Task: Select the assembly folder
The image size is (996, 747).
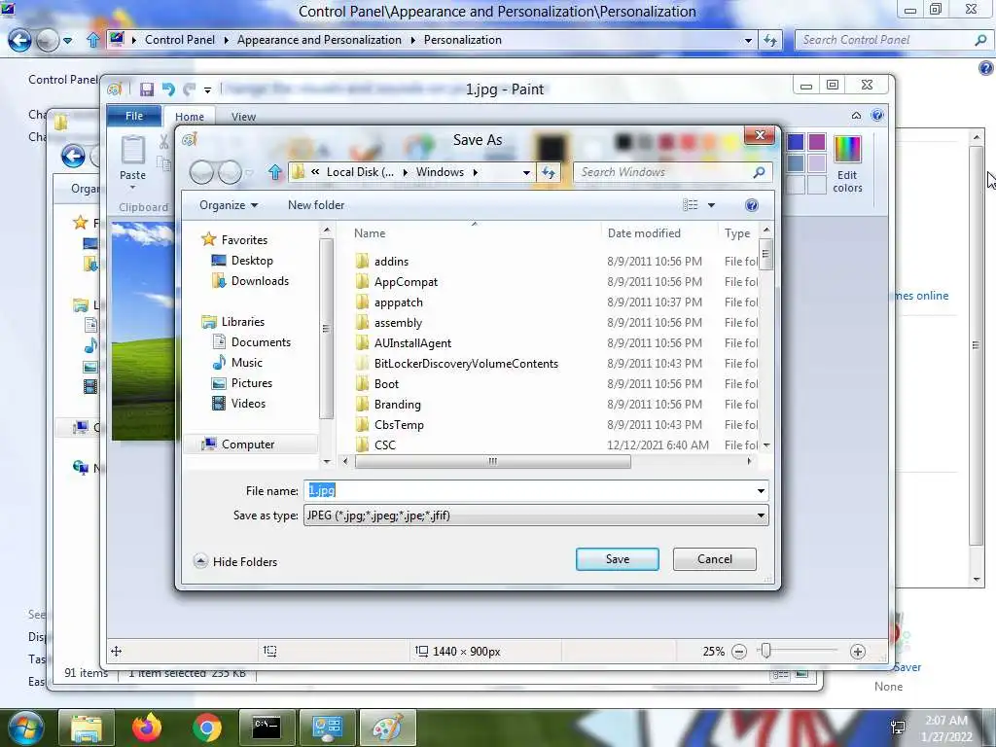Action: [398, 323]
